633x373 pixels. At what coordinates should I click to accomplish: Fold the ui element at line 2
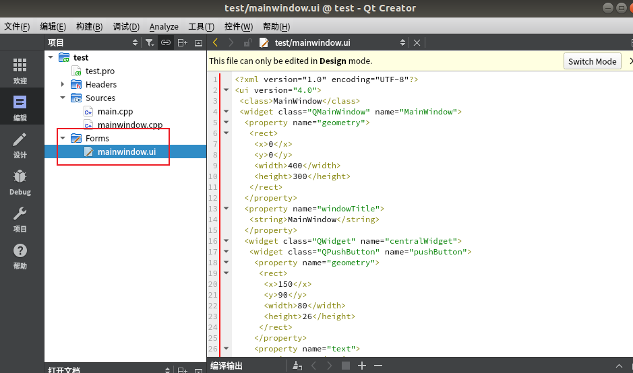click(x=226, y=90)
